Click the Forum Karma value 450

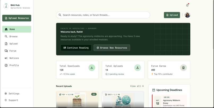coord(153,70)
